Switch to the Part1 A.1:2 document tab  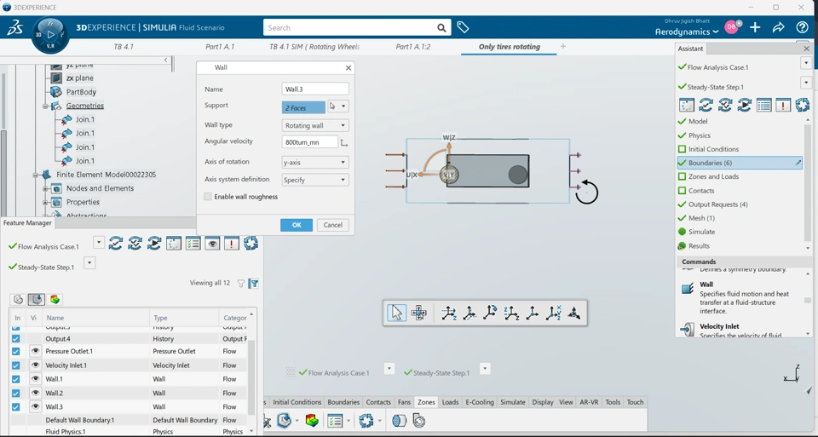point(413,46)
